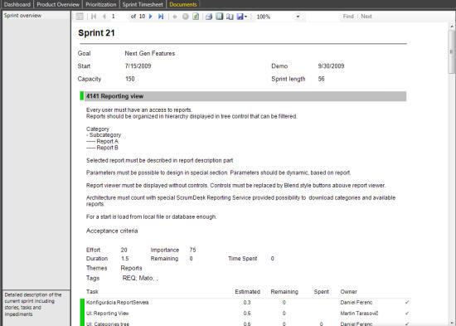Screen dimensions: 456x326
Task: Select Sprint overview document in list
Action: (36, 16)
